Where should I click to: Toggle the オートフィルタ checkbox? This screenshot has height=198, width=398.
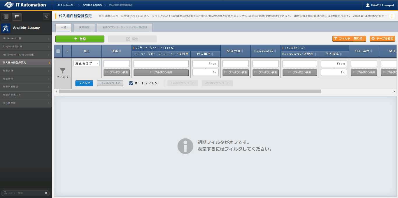point(131,83)
